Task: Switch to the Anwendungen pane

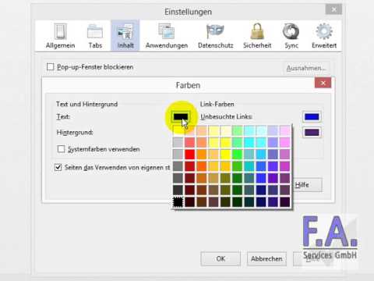Action: [x=167, y=36]
